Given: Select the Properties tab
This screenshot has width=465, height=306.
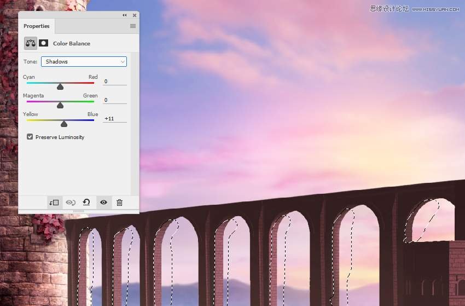Looking at the screenshot, I should click(x=37, y=26).
